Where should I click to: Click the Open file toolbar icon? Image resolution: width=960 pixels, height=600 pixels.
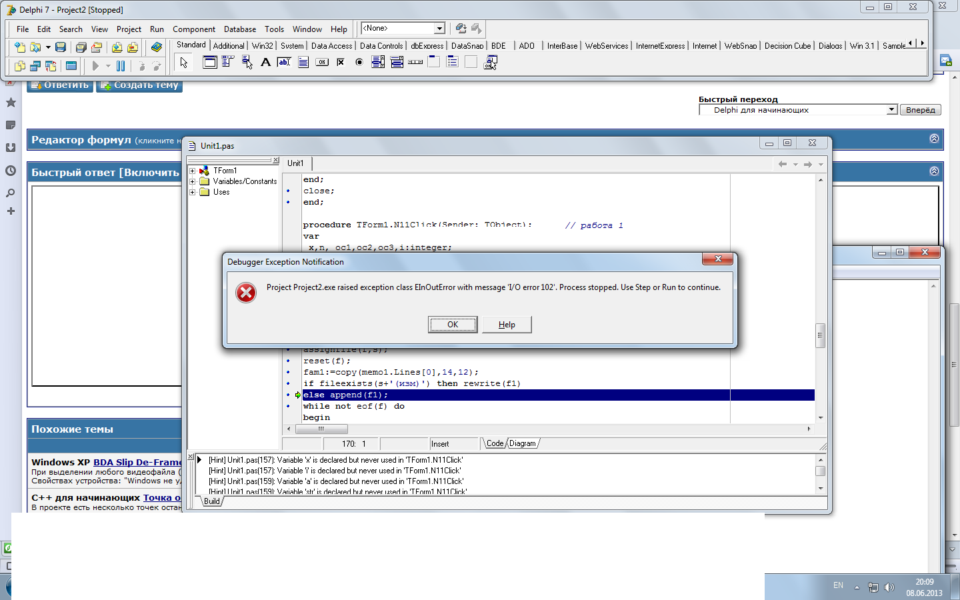(35, 47)
